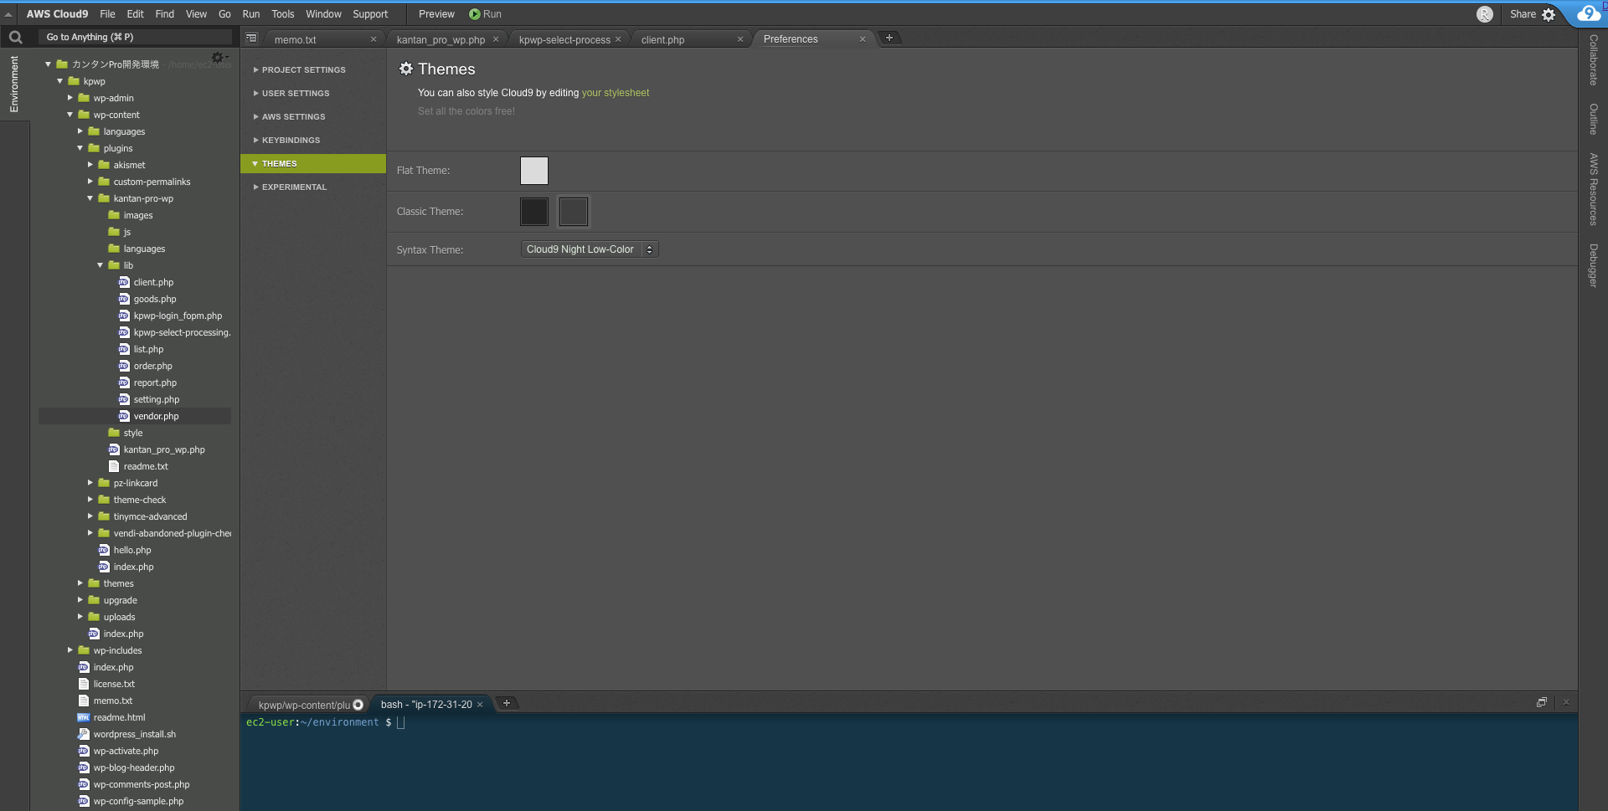Click into the bash terminal prompt
The width and height of the screenshot is (1608, 811).
[x=401, y=722]
